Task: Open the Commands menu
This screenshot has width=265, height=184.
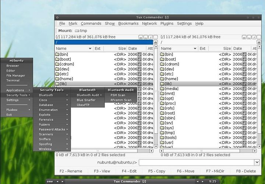Action: click(91, 24)
